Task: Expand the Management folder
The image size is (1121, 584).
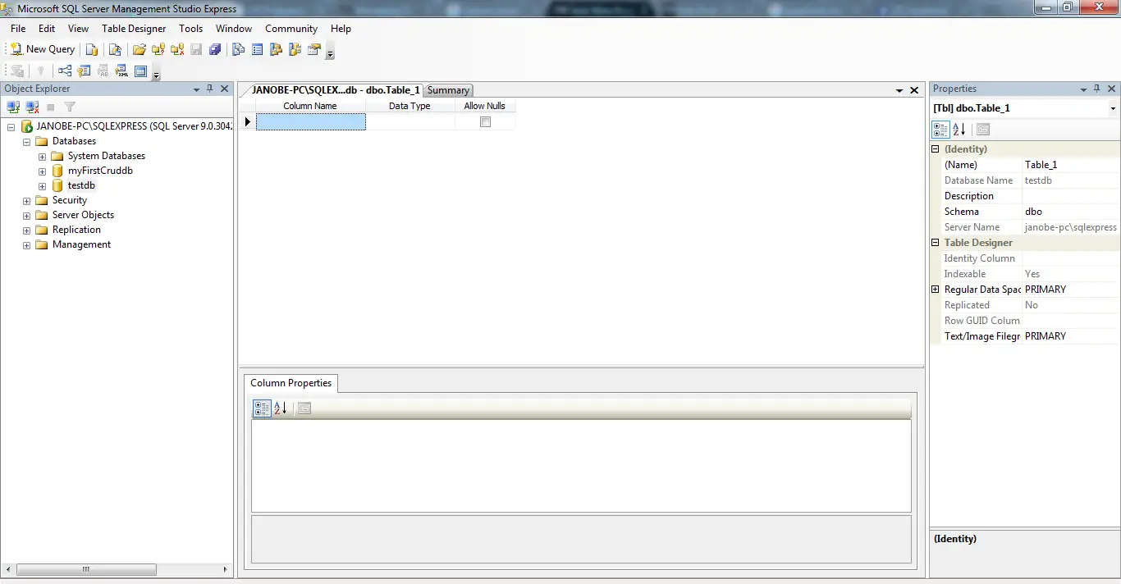Action: [26, 244]
